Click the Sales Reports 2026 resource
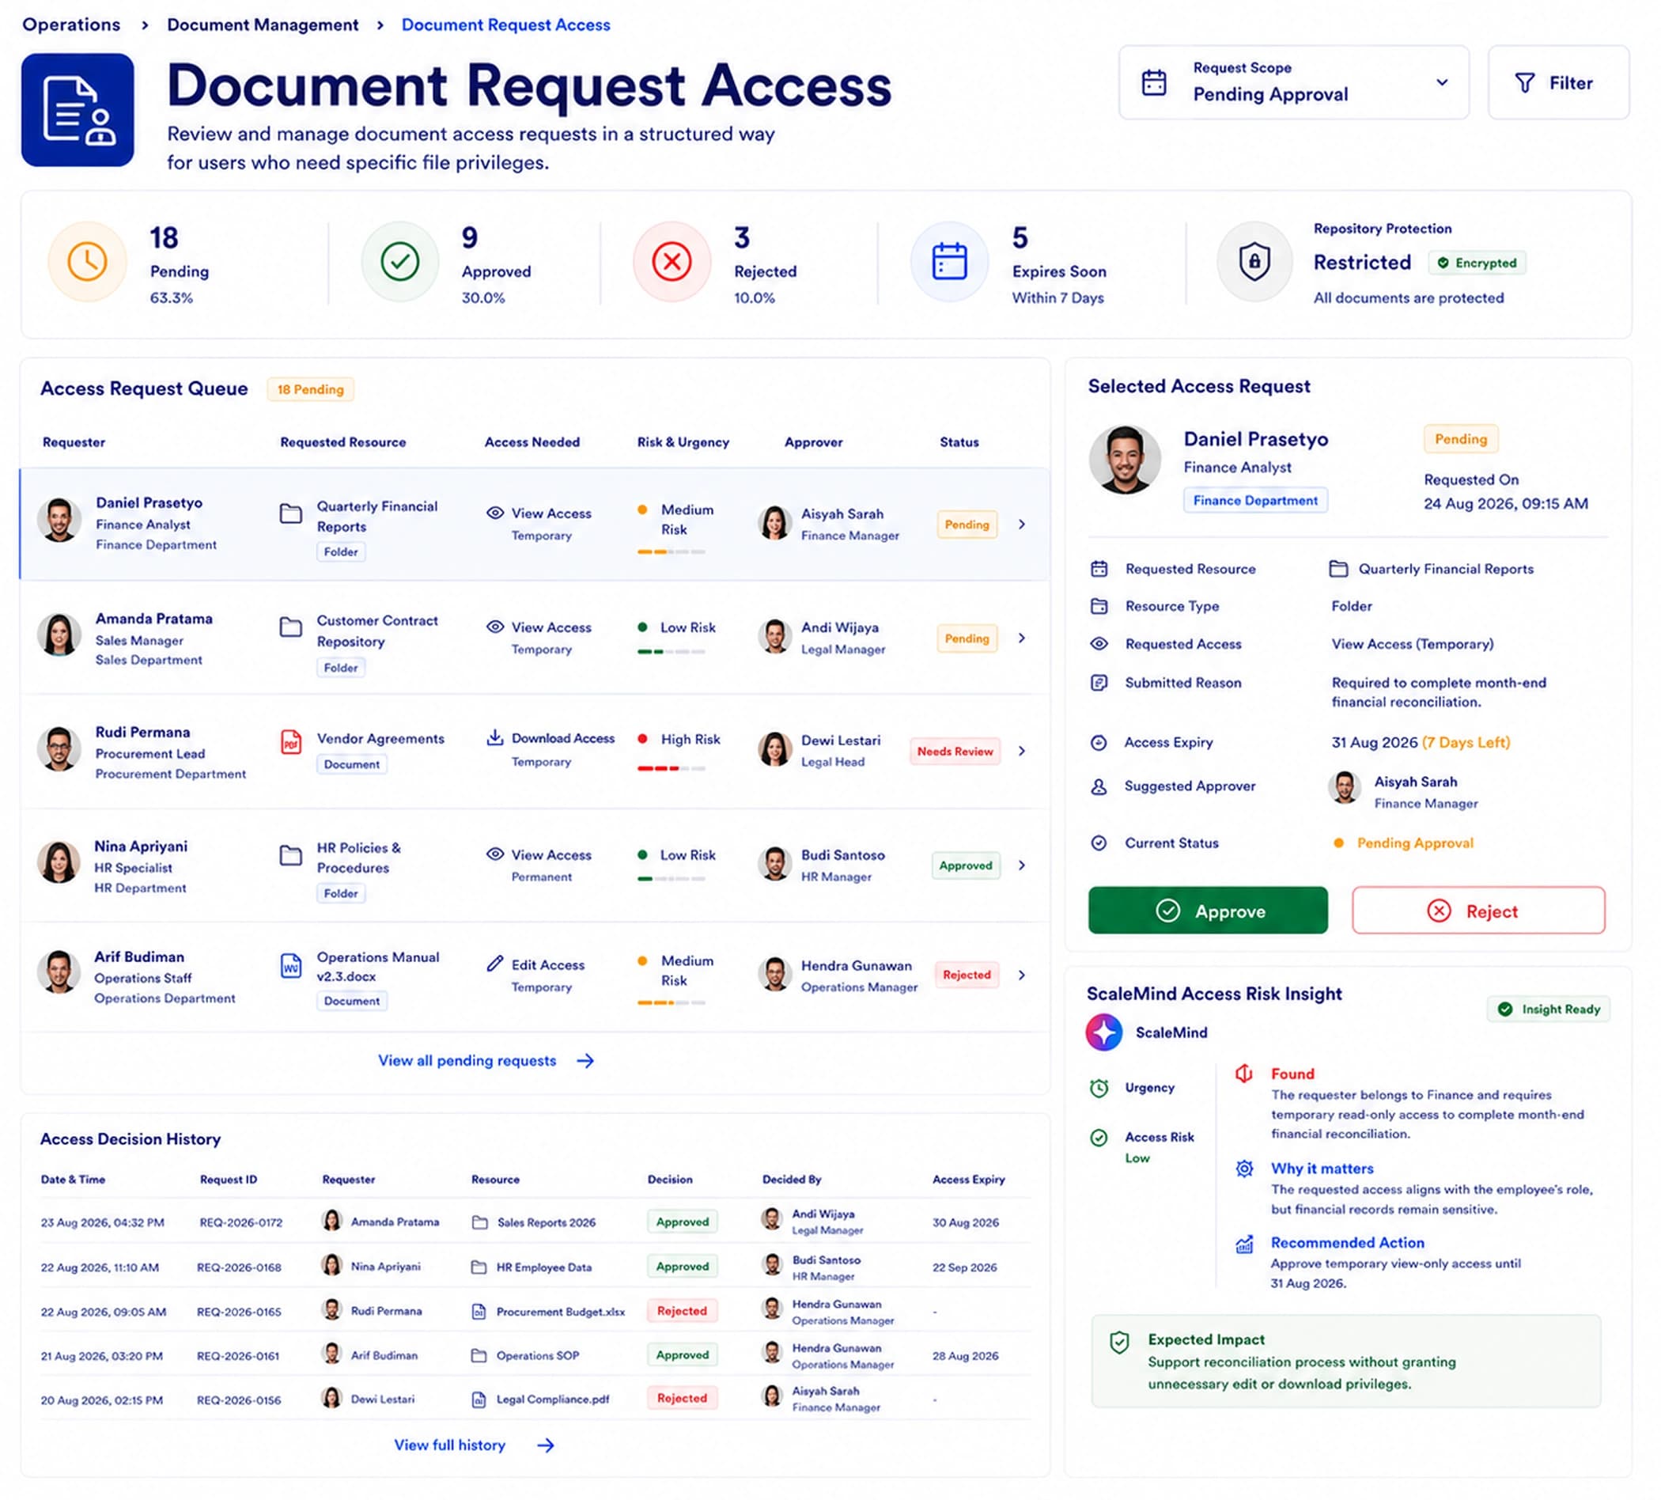Screen dimensions: 1661x1500 click(x=547, y=1222)
